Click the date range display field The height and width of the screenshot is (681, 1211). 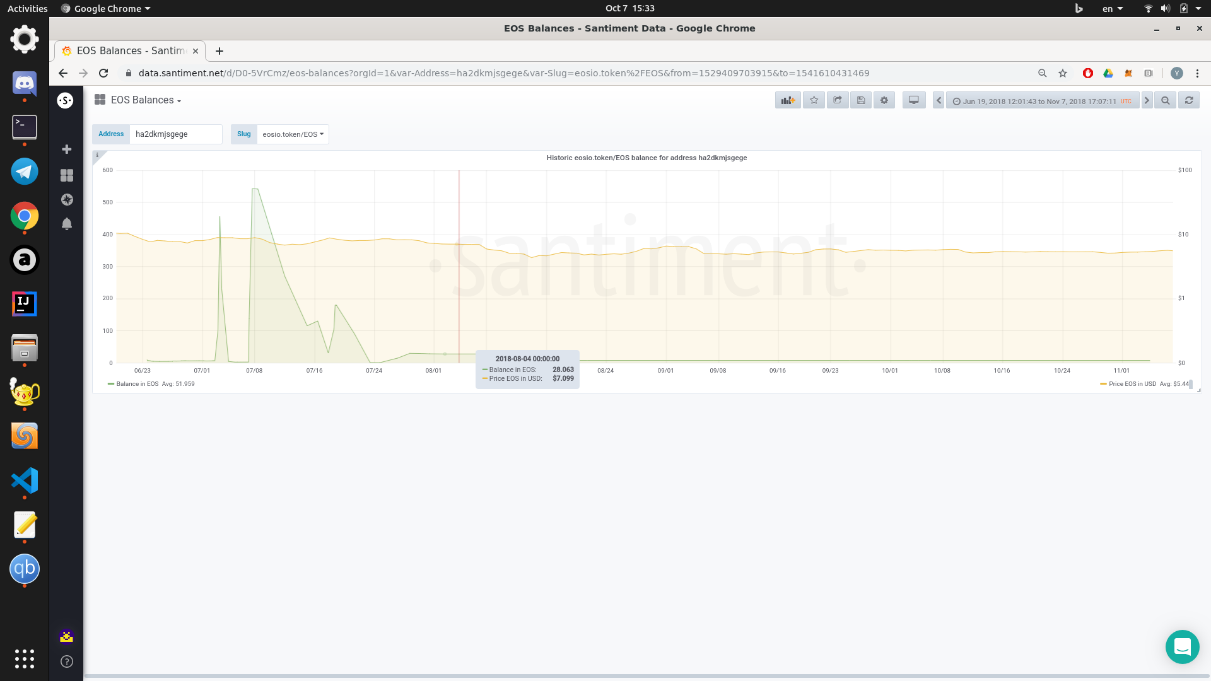1041,101
